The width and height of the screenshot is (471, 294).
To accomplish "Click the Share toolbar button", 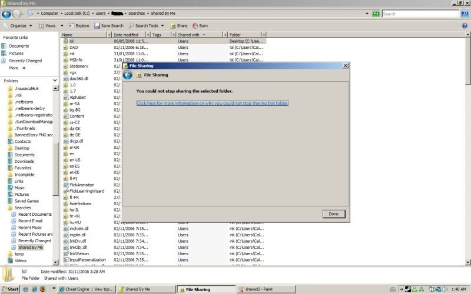I will 178,26.
